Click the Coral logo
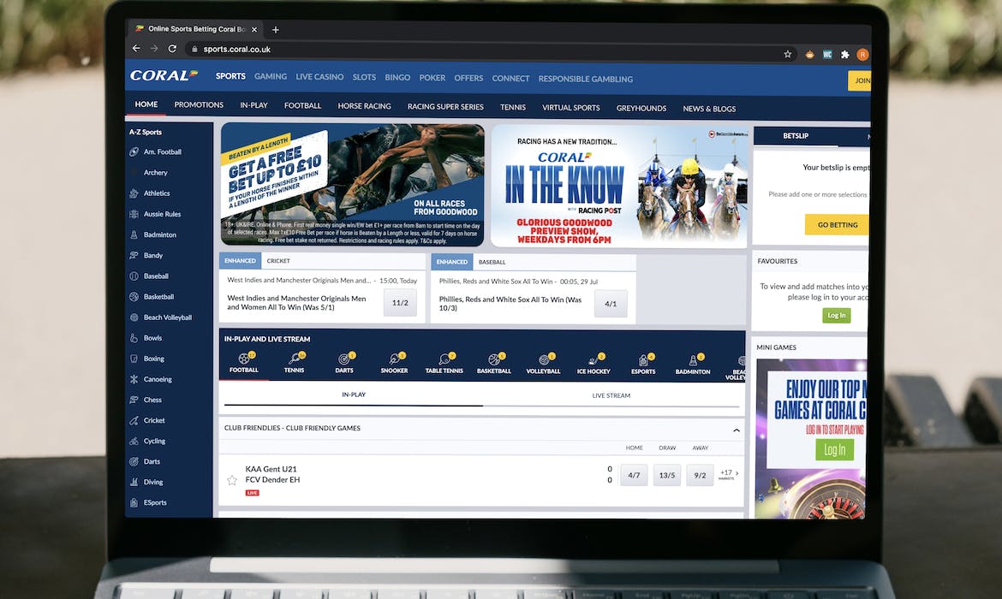 click(x=164, y=75)
